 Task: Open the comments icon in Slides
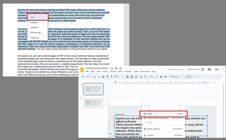(209, 69)
